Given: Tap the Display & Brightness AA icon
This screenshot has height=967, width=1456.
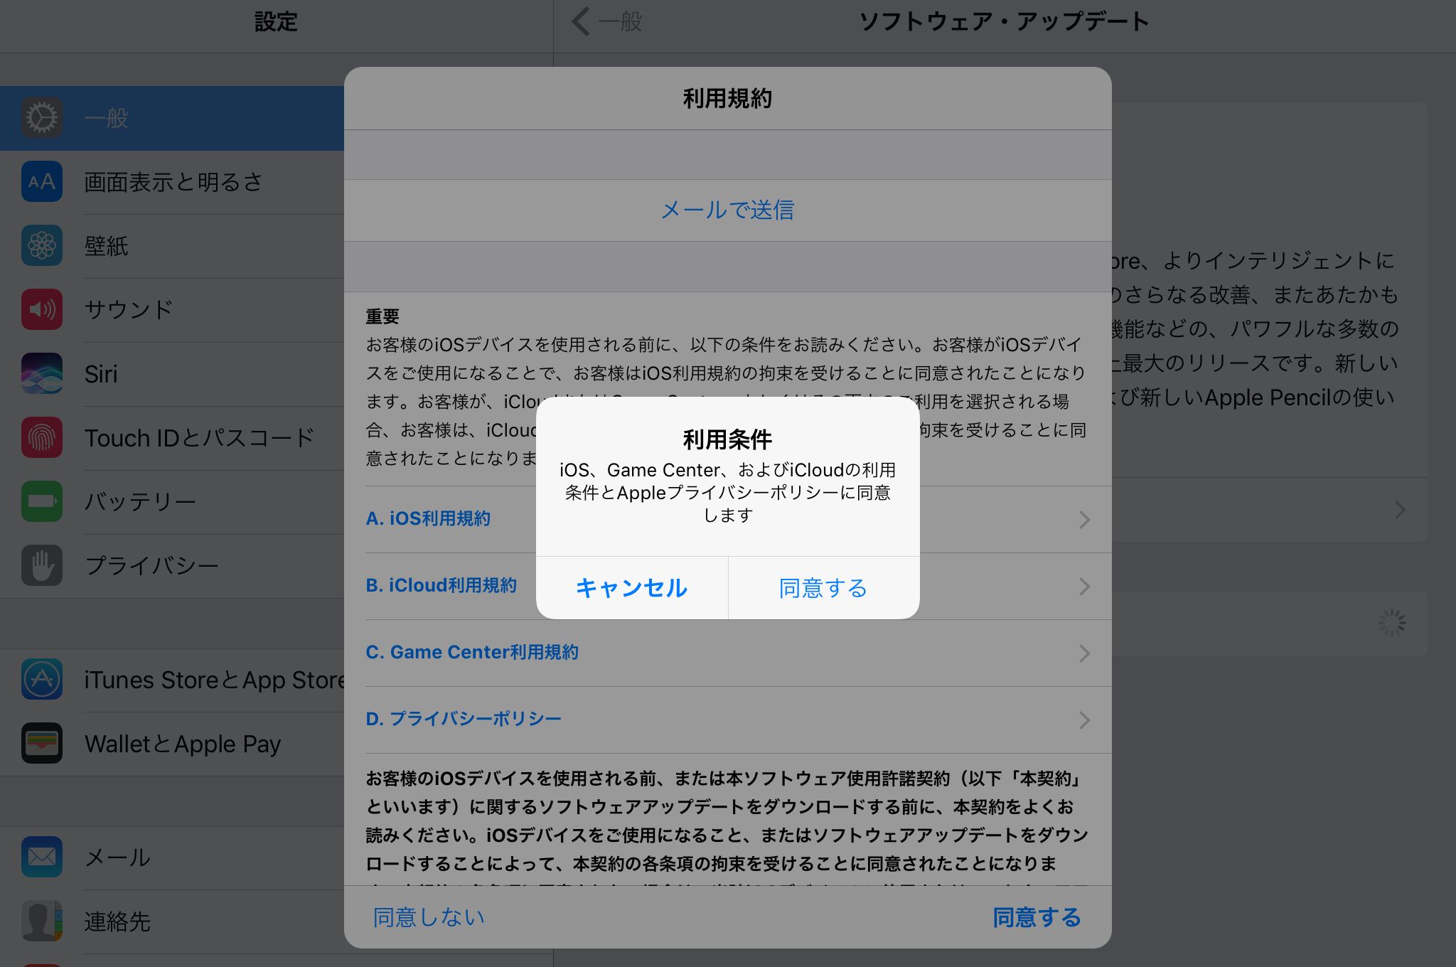Looking at the screenshot, I should 42,182.
